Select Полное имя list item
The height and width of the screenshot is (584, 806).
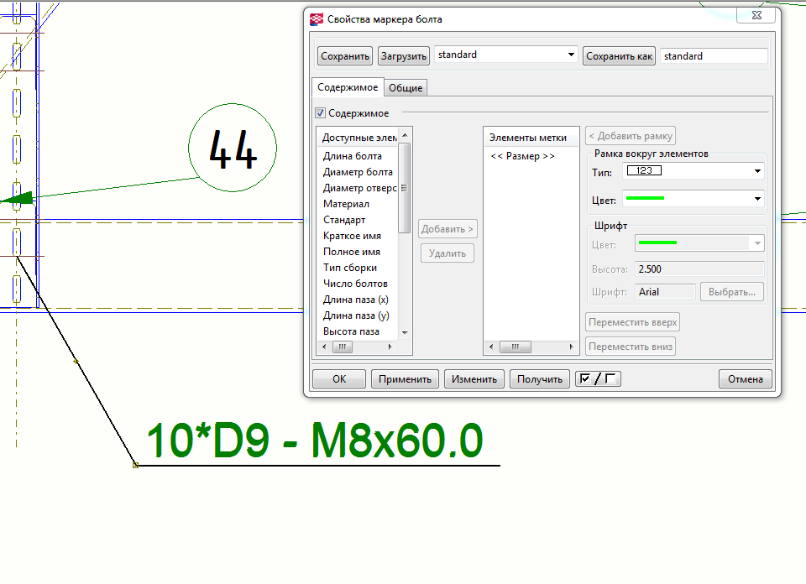tap(352, 252)
